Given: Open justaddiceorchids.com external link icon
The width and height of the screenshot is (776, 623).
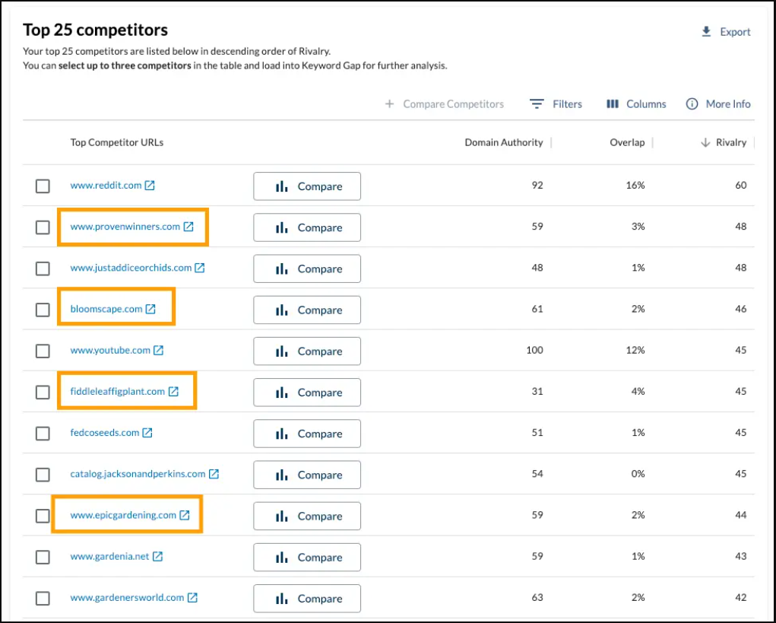Looking at the screenshot, I should pyautogui.click(x=199, y=268).
